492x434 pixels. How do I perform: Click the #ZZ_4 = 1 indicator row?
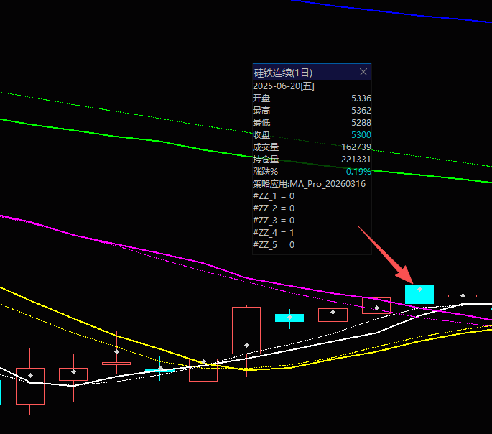274,233
